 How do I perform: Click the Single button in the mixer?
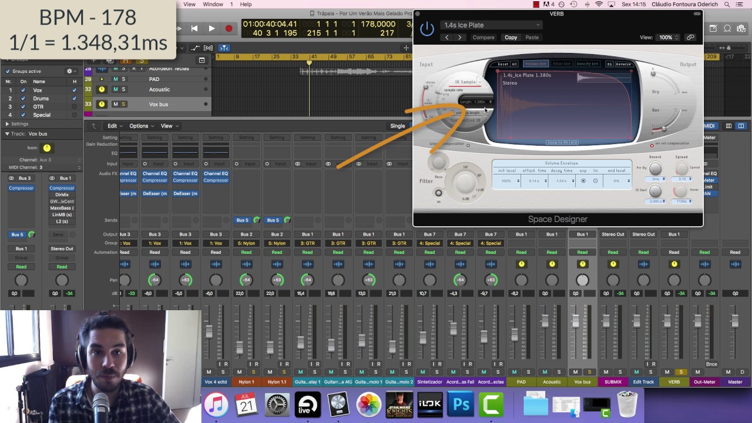tap(398, 126)
